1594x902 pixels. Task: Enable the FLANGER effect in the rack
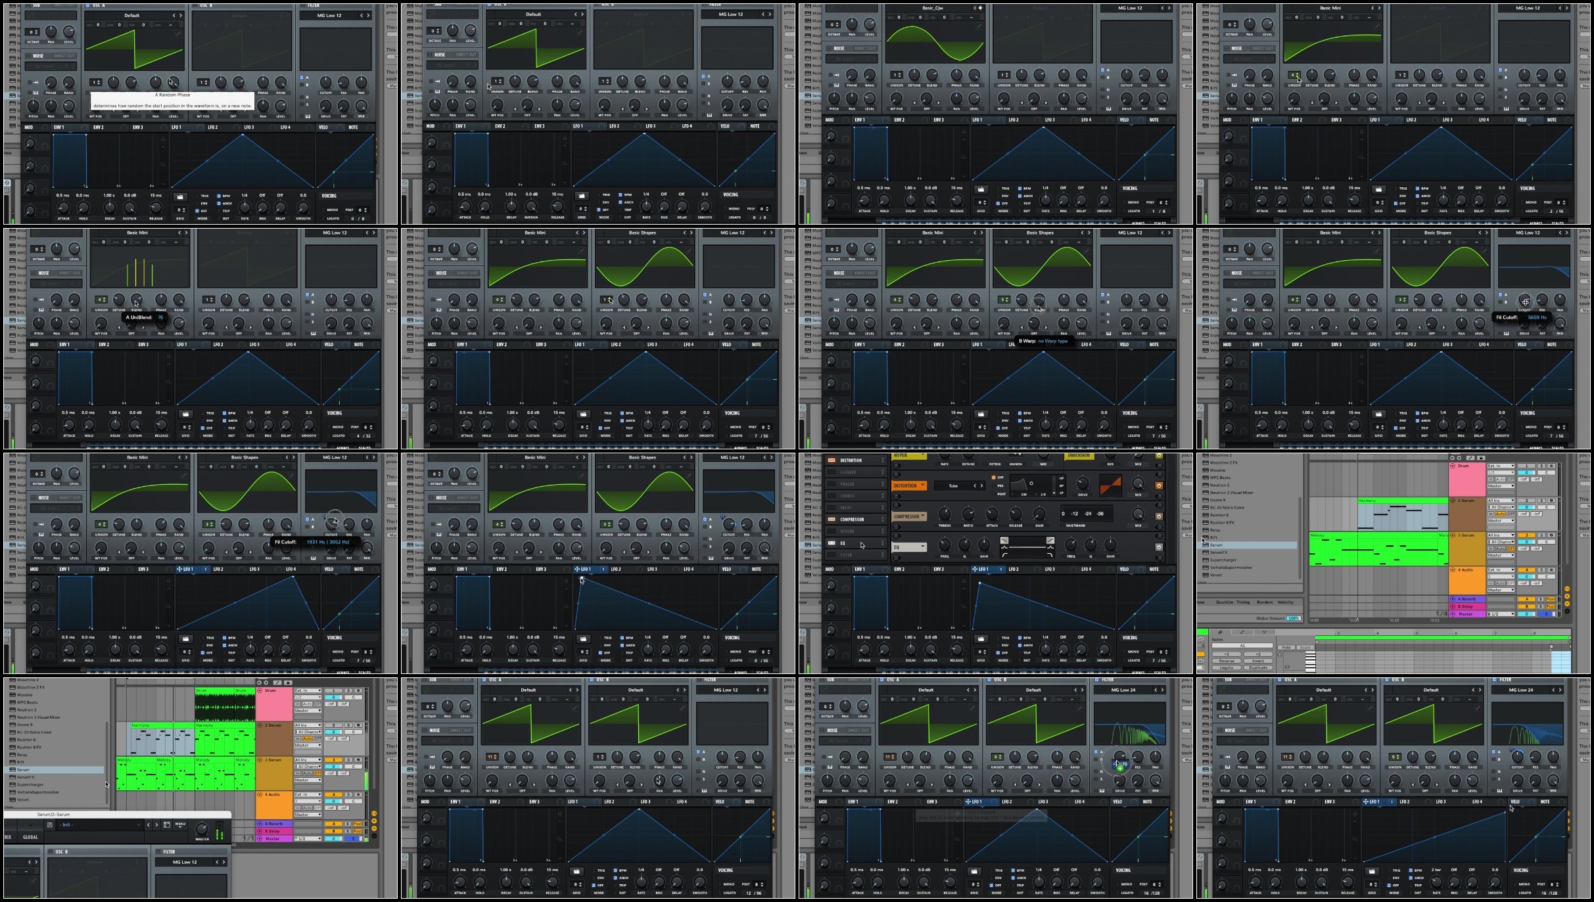pyautogui.click(x=832, y=472)
